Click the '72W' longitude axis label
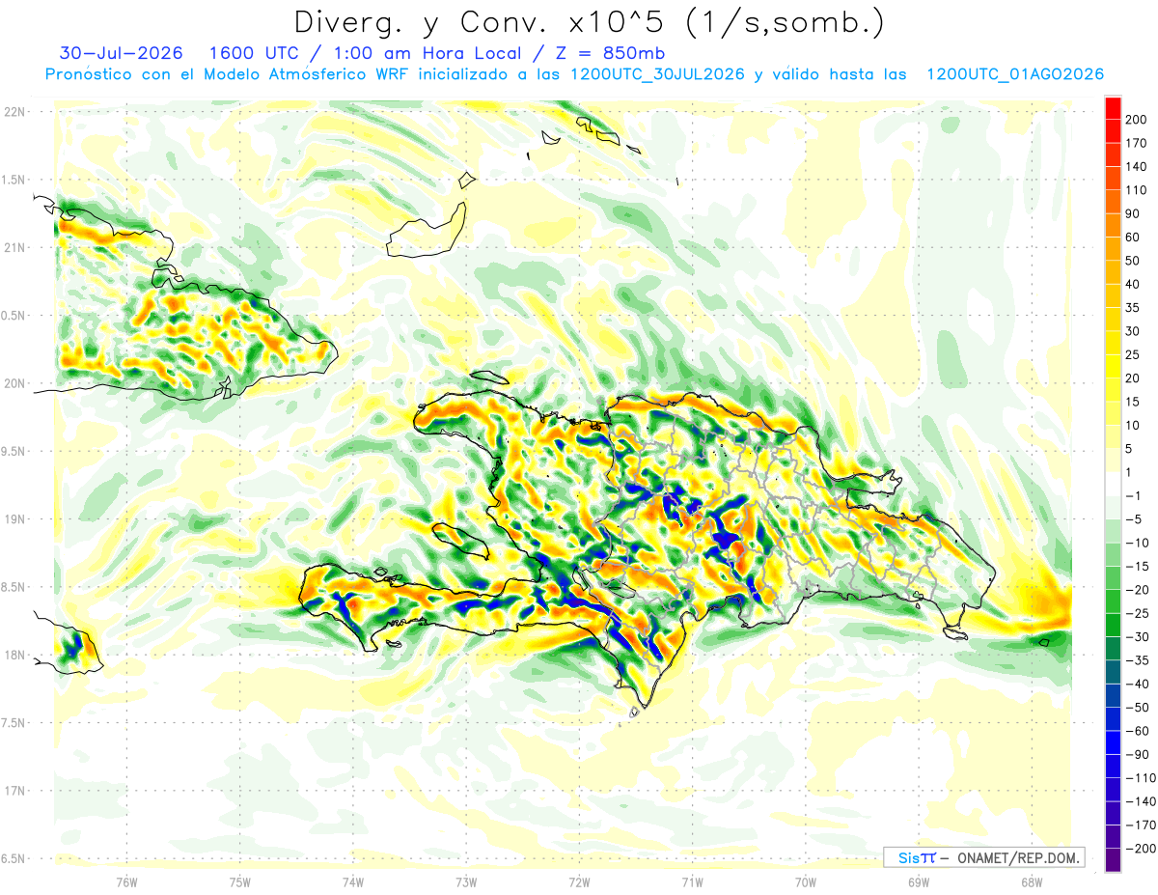 click(x=579, y=881)
